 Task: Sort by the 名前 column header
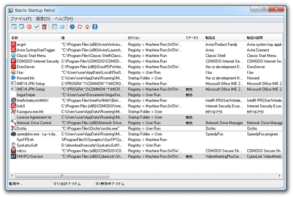point(34,38)
